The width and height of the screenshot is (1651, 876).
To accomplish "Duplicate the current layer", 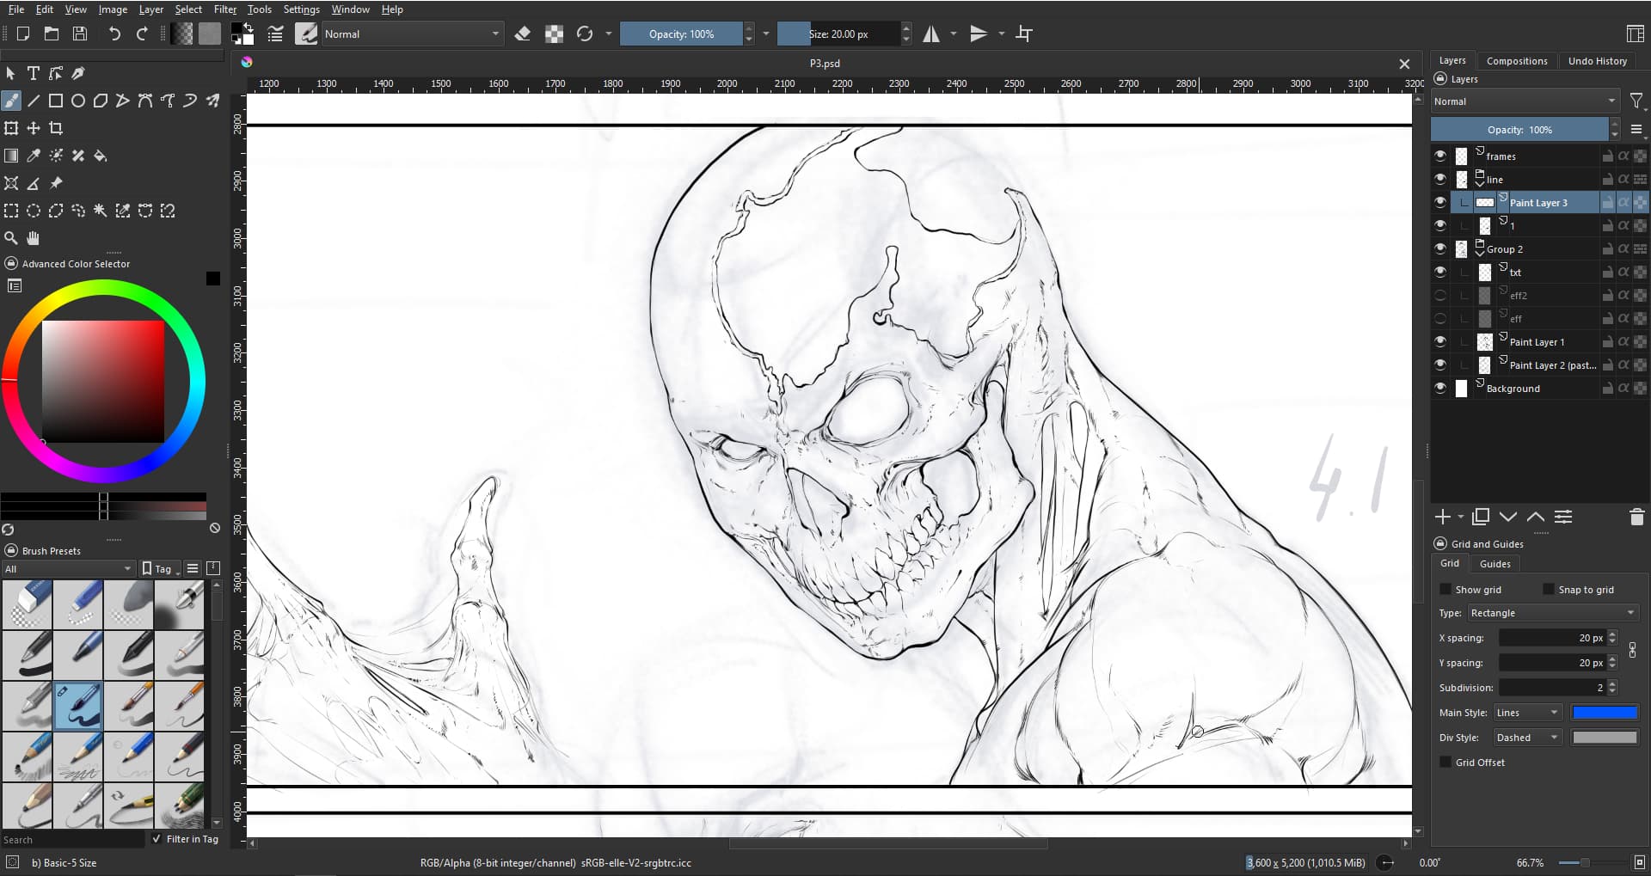I will pyautogui.click(x=1481, y=517).
